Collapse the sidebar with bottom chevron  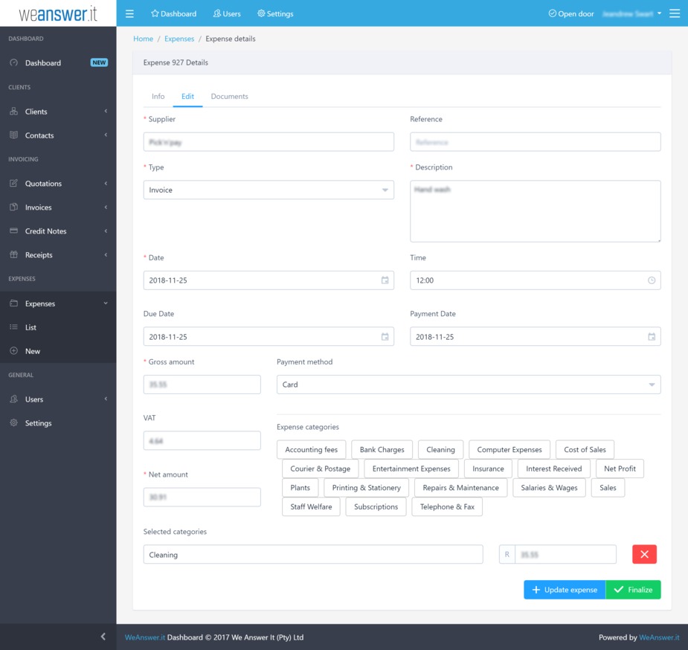point(103,637)
